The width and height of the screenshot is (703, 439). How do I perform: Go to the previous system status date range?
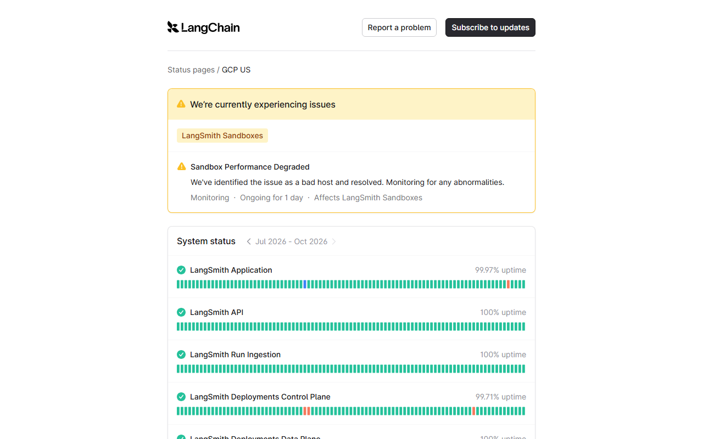tap(249, 241)
